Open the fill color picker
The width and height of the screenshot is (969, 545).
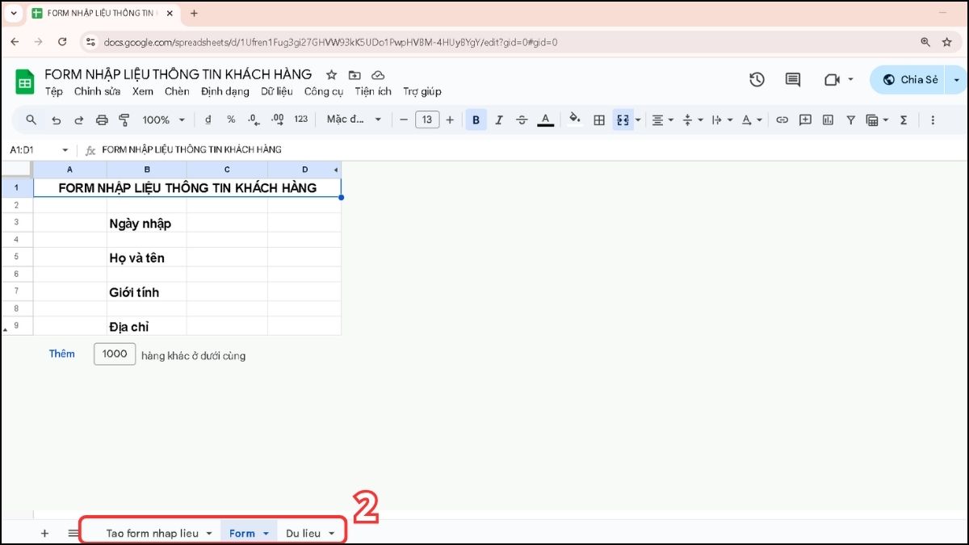click(x=574, y=119)
